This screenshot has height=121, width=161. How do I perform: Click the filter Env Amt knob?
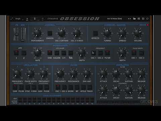[x=87, y=74]
